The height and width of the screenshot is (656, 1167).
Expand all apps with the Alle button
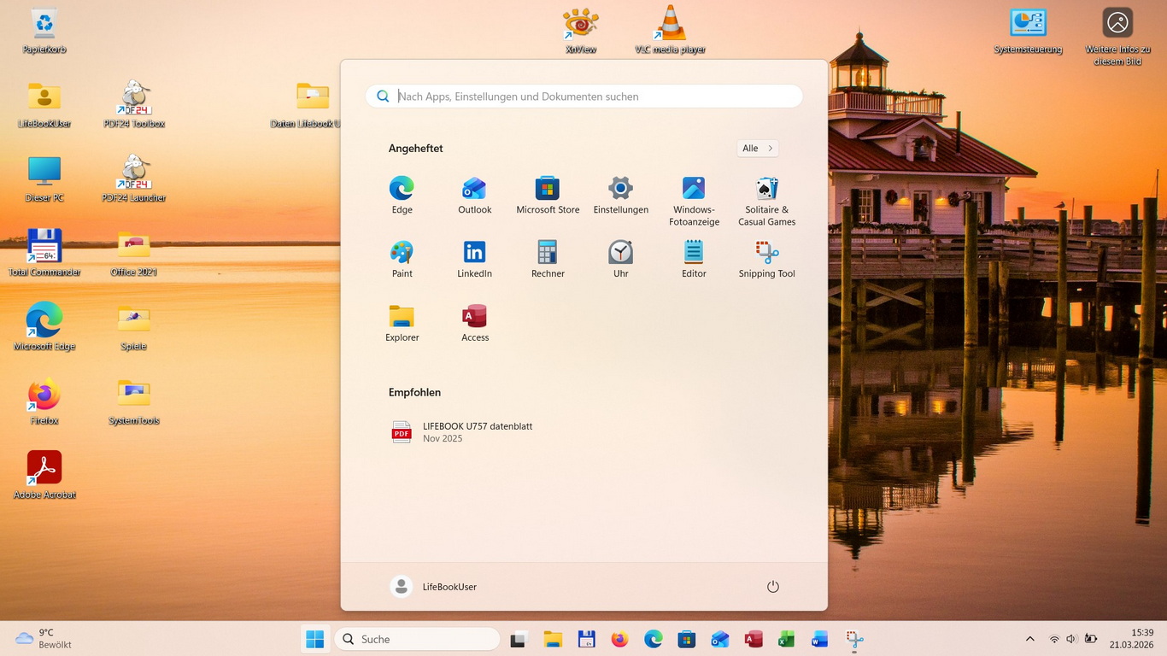pyautogui.click(x=757, y=149)
